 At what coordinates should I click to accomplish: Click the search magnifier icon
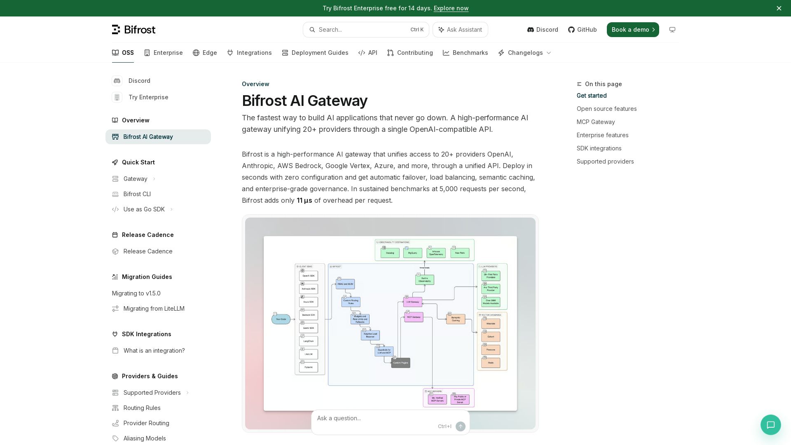pos(312,30)
